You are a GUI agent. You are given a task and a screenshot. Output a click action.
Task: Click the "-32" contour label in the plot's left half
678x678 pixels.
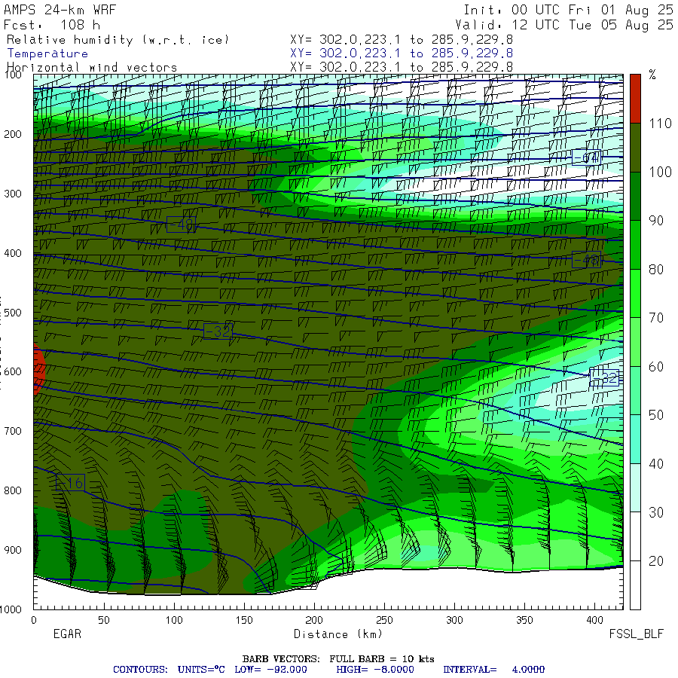pyautogui.click(x=218, y=331)
